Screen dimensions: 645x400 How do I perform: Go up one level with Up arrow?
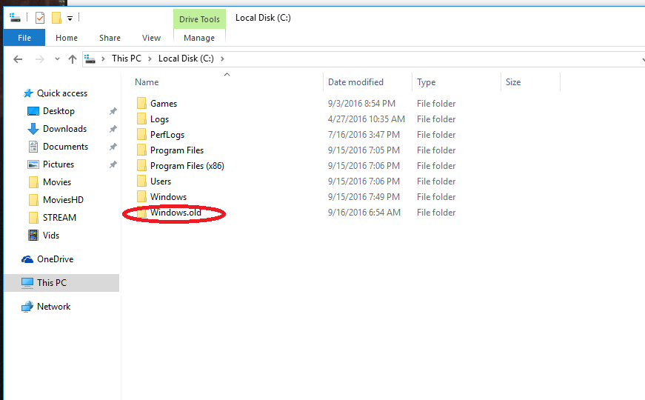click(x=73, y=59)
